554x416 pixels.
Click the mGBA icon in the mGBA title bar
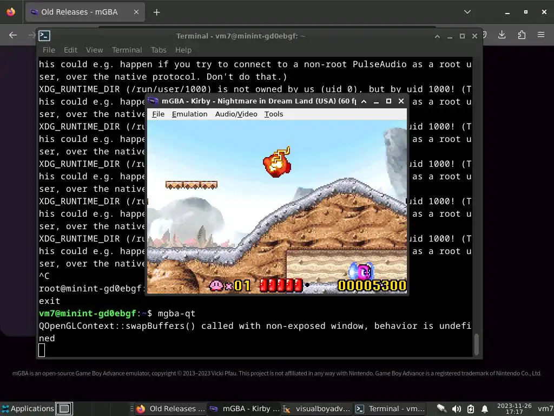pyautogui.click(x=153, y=101)
